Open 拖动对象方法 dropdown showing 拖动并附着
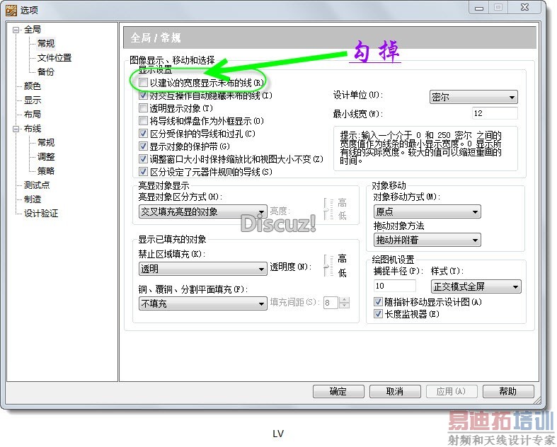The width and height of the screenshot is (557, 447). tap(427, 240)
